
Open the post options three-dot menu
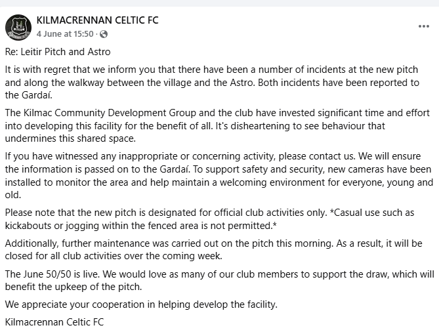(423, 26)
